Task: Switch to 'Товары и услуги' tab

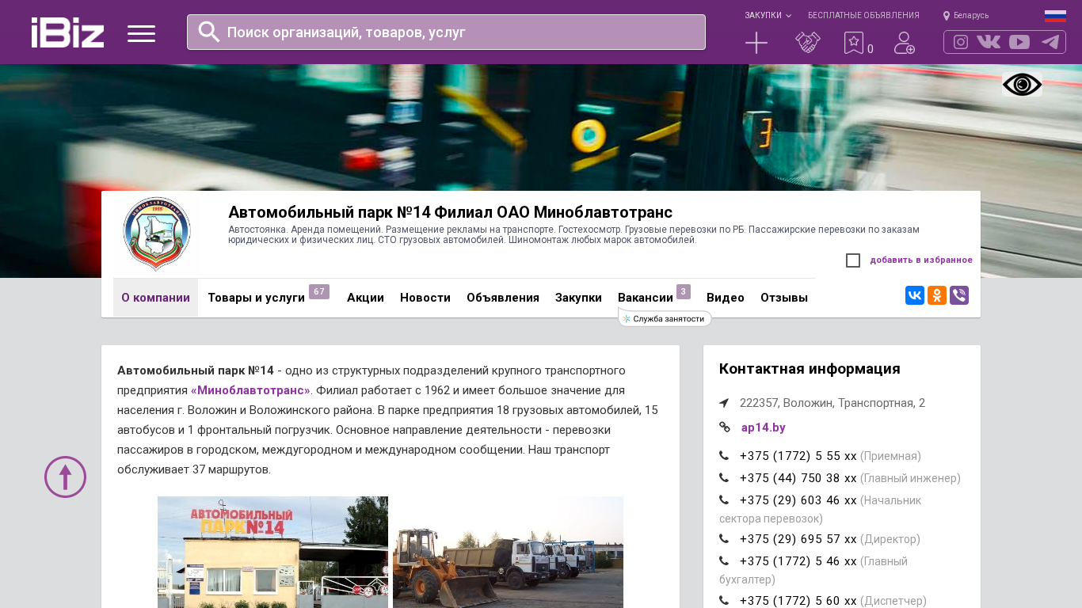Action: tap(256, 298)
